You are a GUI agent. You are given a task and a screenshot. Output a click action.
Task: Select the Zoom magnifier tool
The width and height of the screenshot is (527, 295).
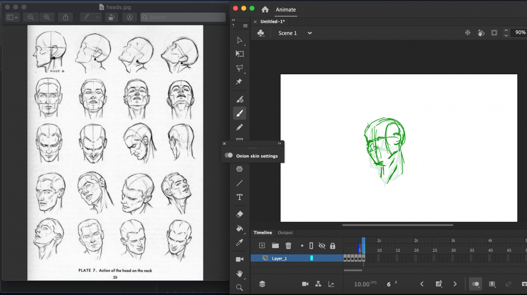tap(239, 288)
